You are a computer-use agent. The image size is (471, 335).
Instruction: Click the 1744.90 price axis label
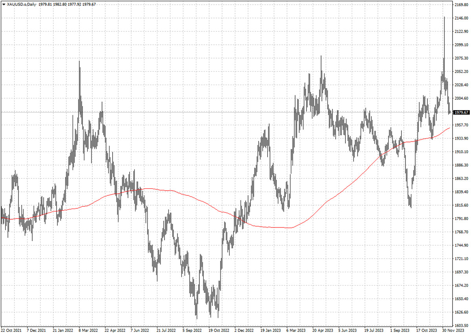(461, 245)
